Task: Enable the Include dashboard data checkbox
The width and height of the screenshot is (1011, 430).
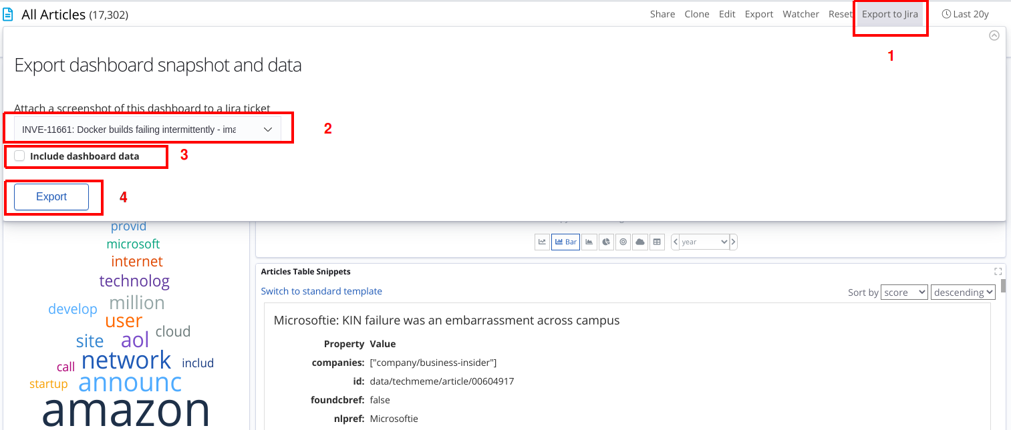Action: (19, 155)
